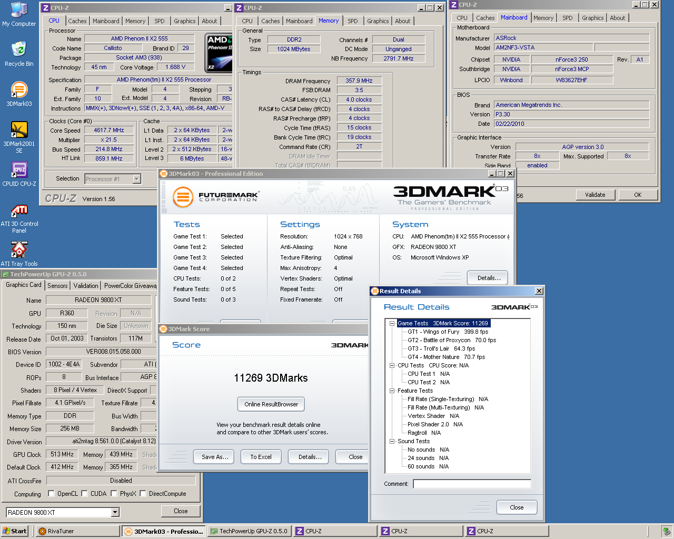Click the system tray icon
The height and width of the screenshot is (539, 674).
tap(666, 531)
